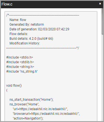
Task: Click the '#include "ns_string.h"' line
Action: (22, 71)
